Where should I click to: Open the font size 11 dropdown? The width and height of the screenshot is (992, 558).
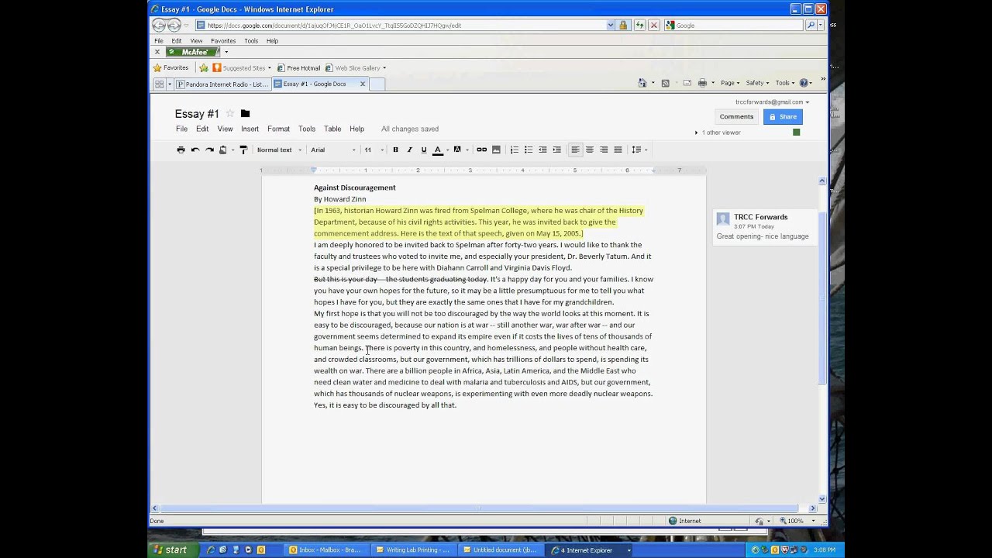coord(374,150)
